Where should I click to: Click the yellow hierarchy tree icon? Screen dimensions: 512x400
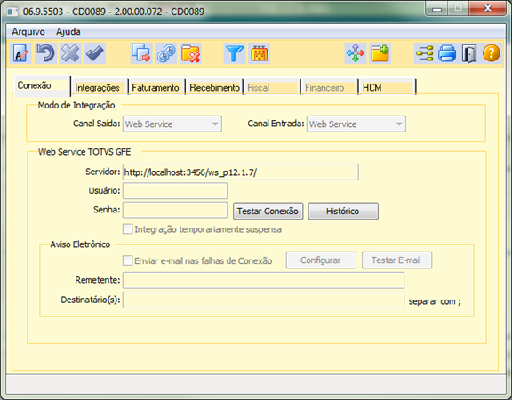click(x=425, y=53)
